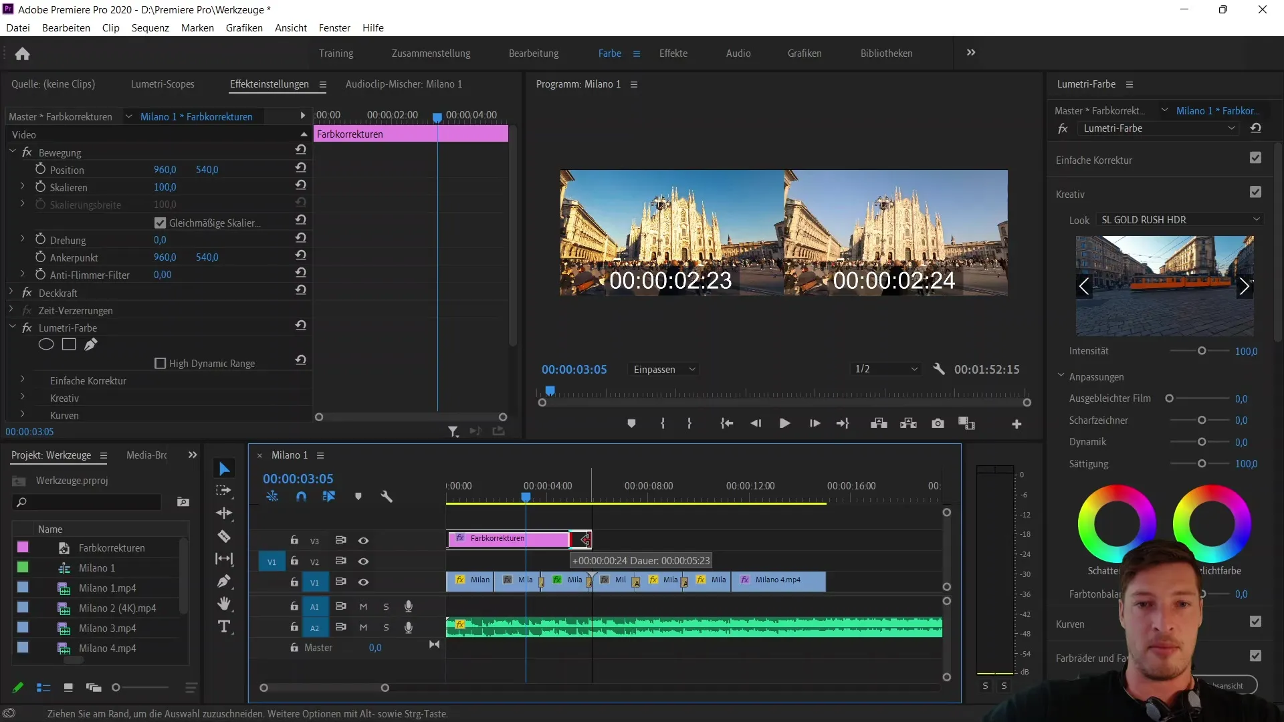The width and height of the screenshot is (1284, 722).
Task: Click the Export Frame camera icon
Action: (x=938, y=424)
